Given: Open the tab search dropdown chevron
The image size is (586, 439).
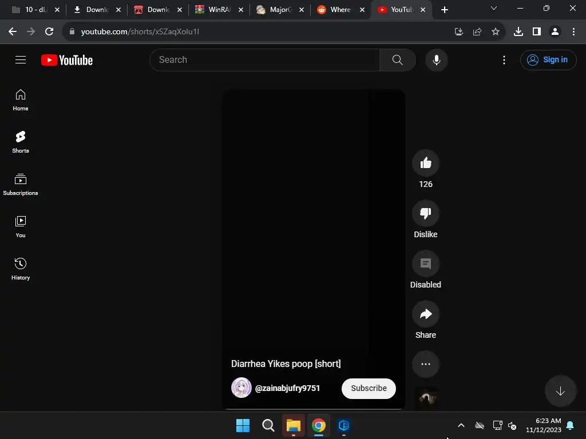Looking at the screenshot, I should (x=494, y=8).
